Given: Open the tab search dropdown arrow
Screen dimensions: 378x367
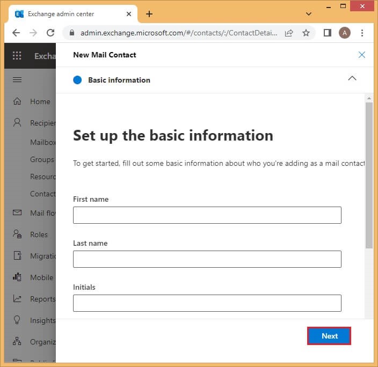Looking at the screenshot, I should pos(309,14).
